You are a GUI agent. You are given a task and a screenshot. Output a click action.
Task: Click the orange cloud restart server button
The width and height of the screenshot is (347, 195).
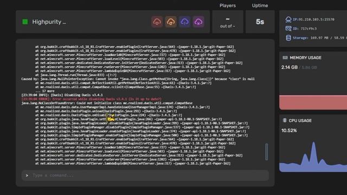[x=171, y=22]
